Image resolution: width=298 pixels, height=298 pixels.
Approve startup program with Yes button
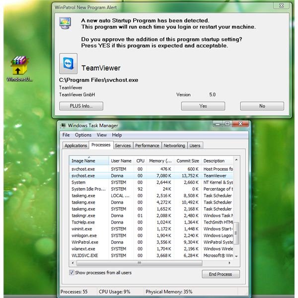[x=203, y=106]
